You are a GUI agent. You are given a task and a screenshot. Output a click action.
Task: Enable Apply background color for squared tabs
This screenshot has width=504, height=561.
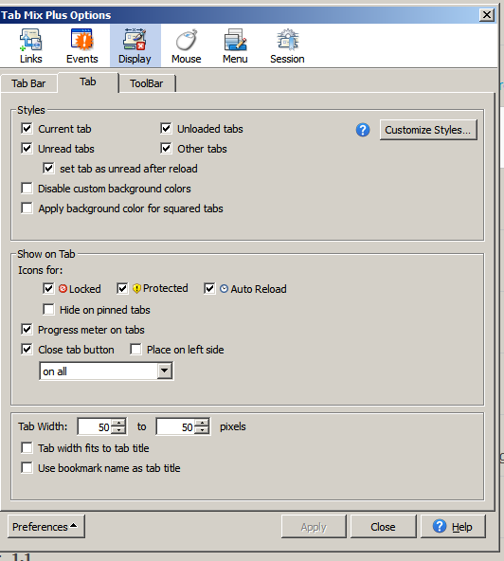[x=27, y=208]
